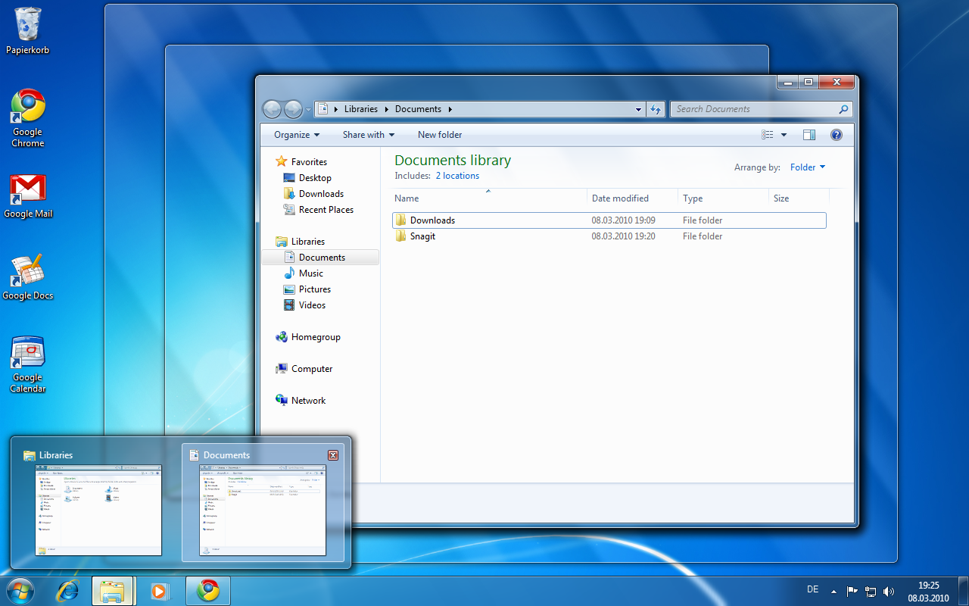This screenshot has width=969, height=606.
Task: Expand the views dropdown arrow
Action: 784,134
